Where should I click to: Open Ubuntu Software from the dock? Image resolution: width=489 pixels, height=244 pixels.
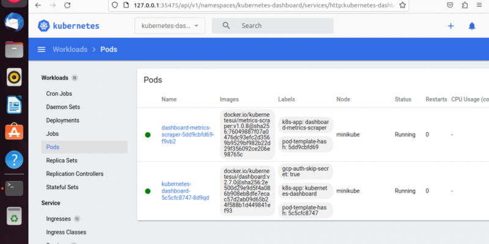[x=14, y=132]
